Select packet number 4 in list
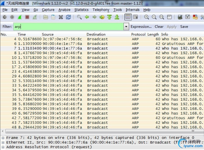Image resolution: width=204 pixels, height=150 pixels. (102, 39)
